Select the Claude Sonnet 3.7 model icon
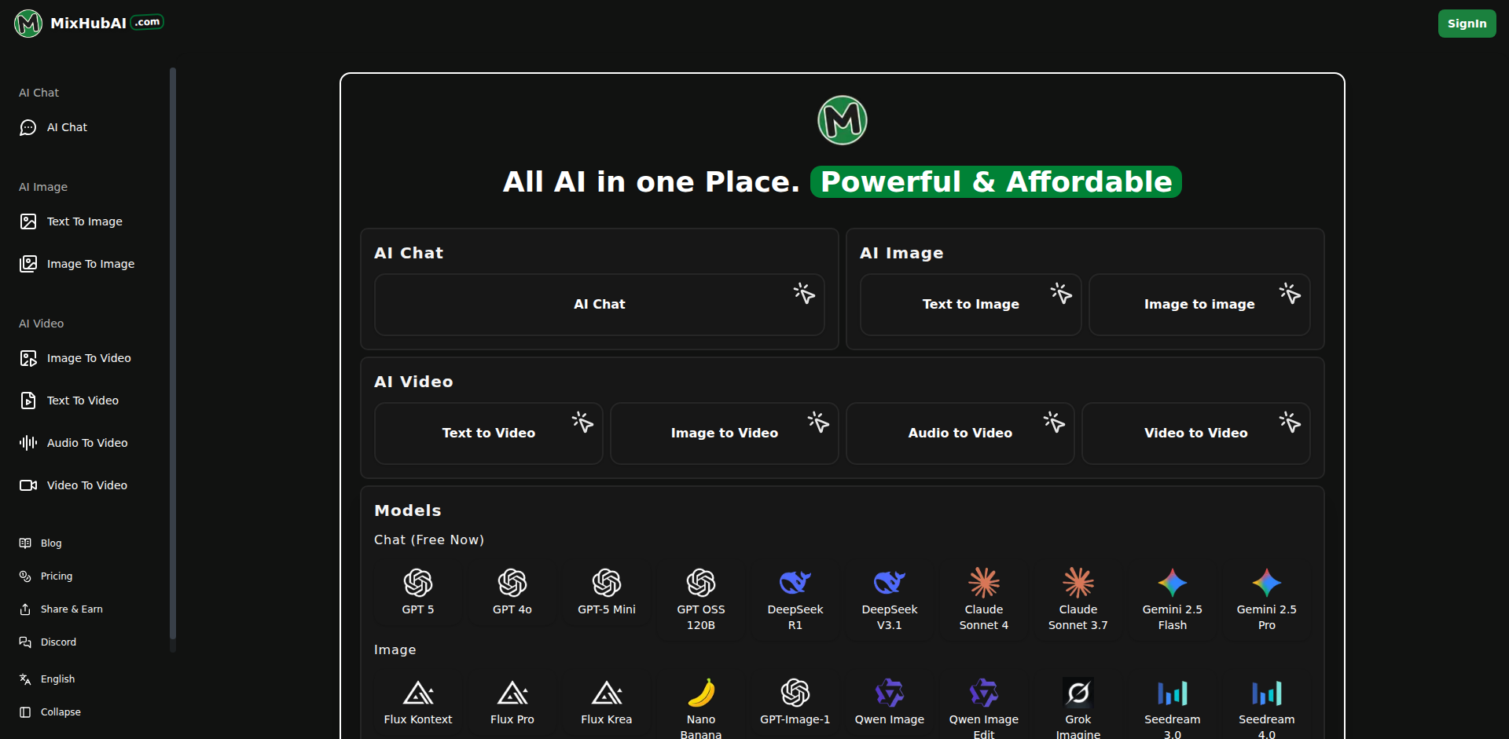This screenshot has height=739, width=1509. 1078,583
